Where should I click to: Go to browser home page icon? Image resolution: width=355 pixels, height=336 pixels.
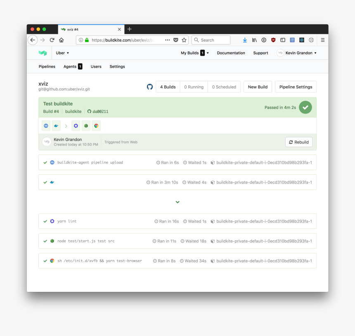(62, 40)
